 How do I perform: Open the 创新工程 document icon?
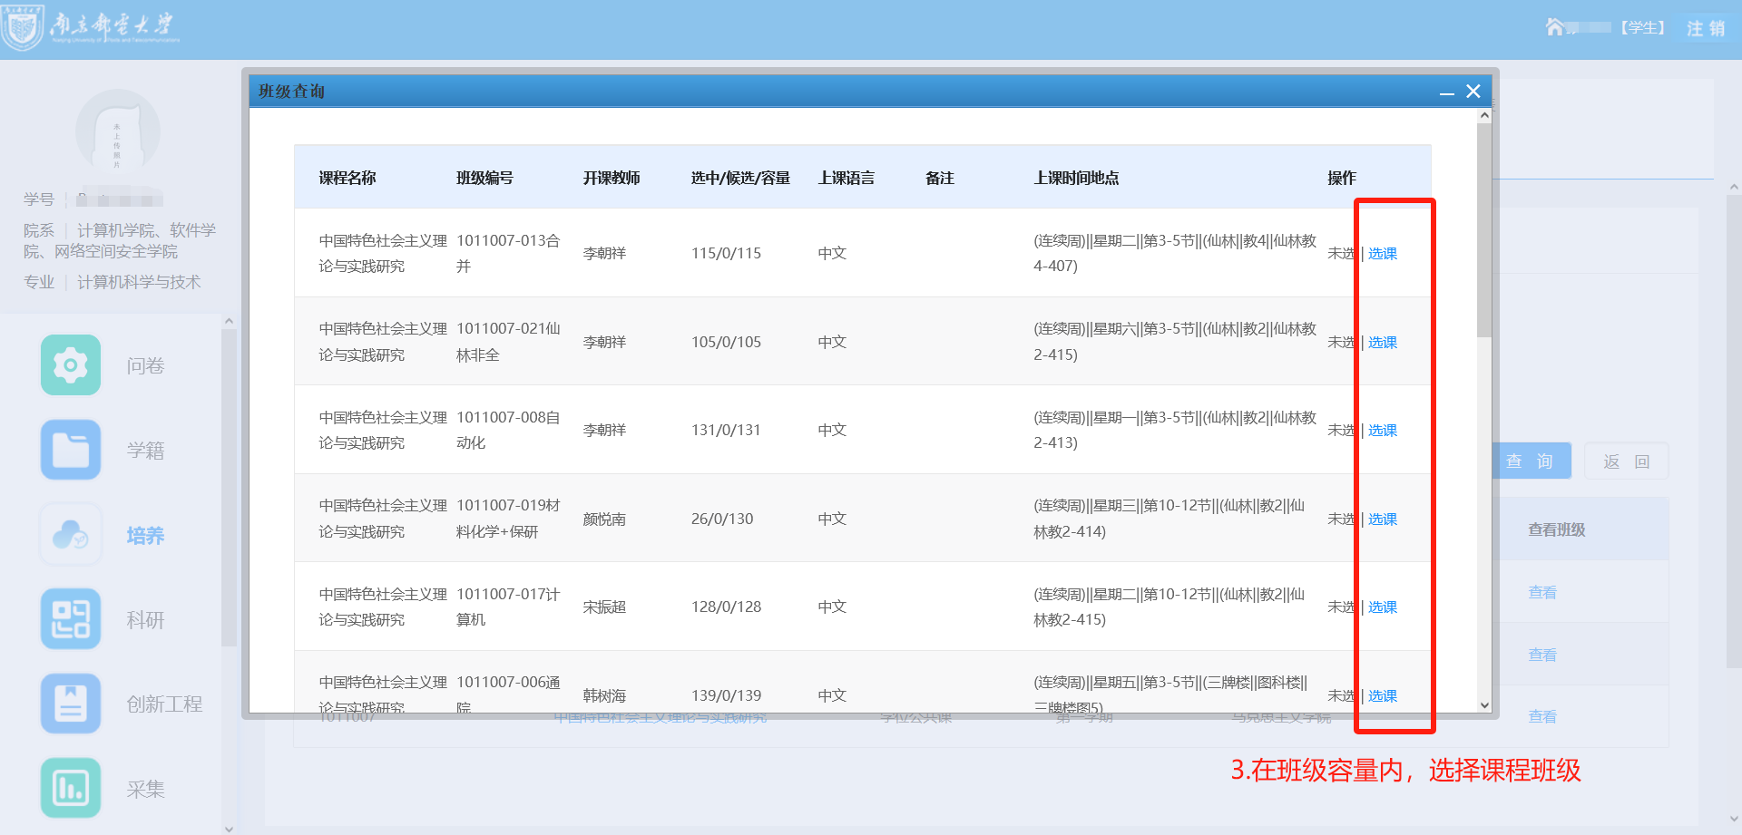tap(71, 704)
